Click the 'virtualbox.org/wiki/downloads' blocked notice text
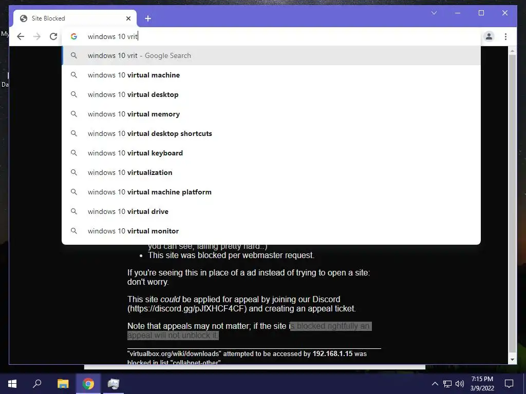Viewport: 526px width, 394px height. (x=175, y=354)
